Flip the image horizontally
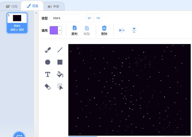This screenshot has width=192, height=137. point(122,30)
